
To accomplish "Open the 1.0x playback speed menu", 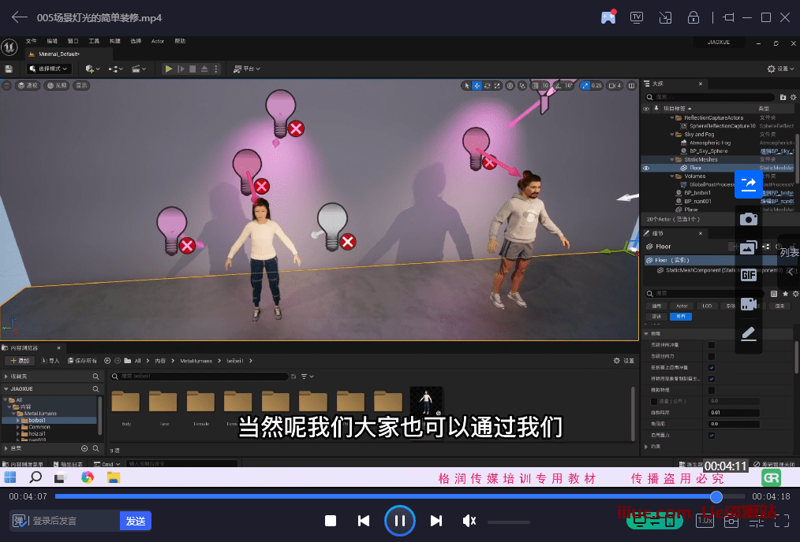I will point(705,521).
